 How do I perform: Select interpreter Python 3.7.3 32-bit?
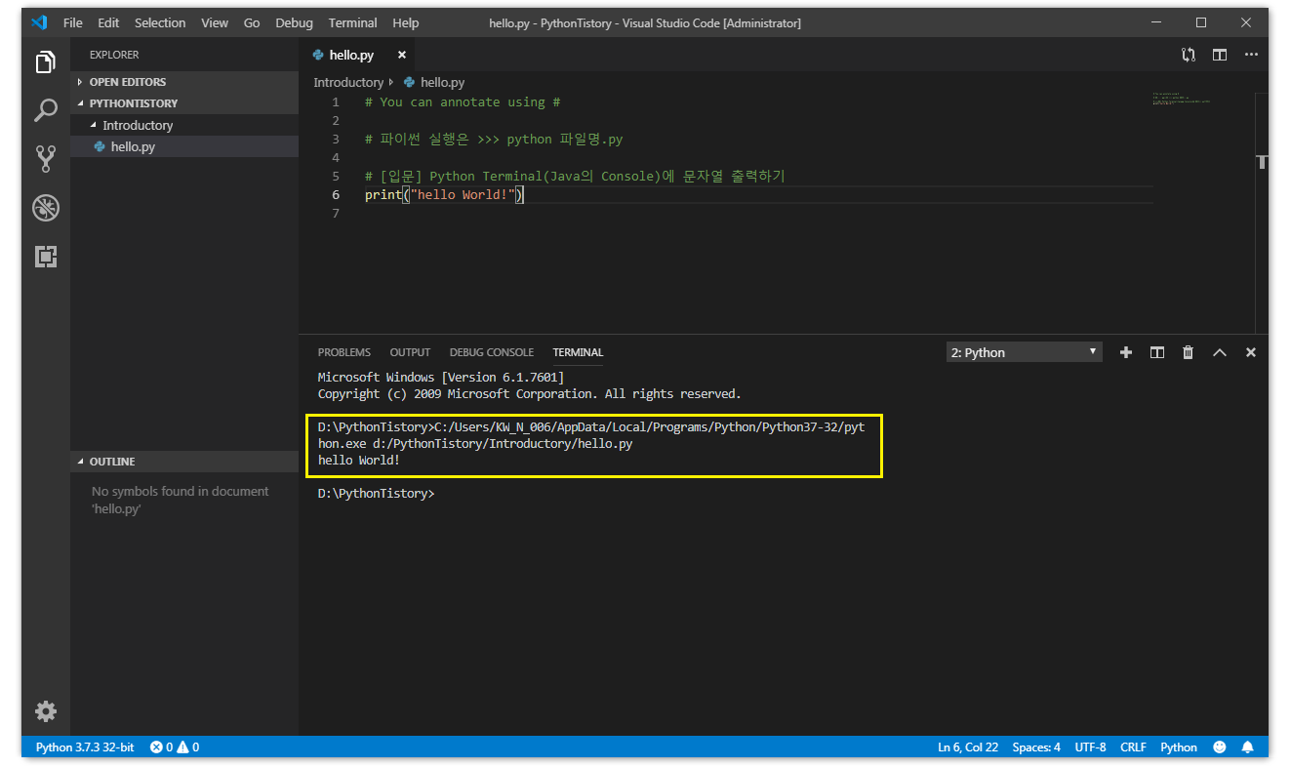pos(85,747)
